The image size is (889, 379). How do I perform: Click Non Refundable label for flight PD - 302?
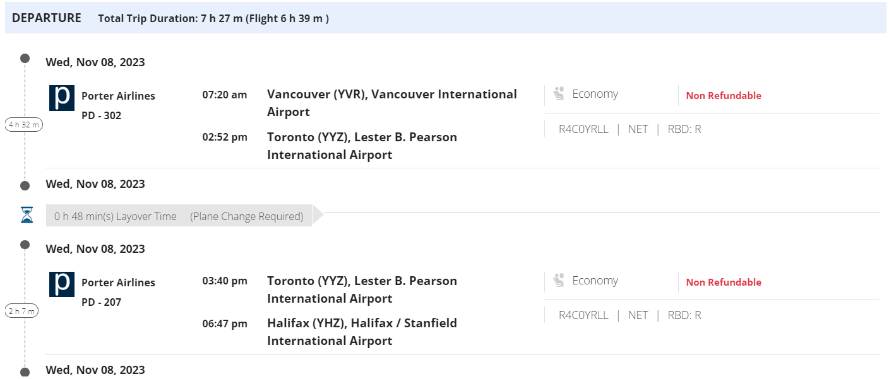724,96
